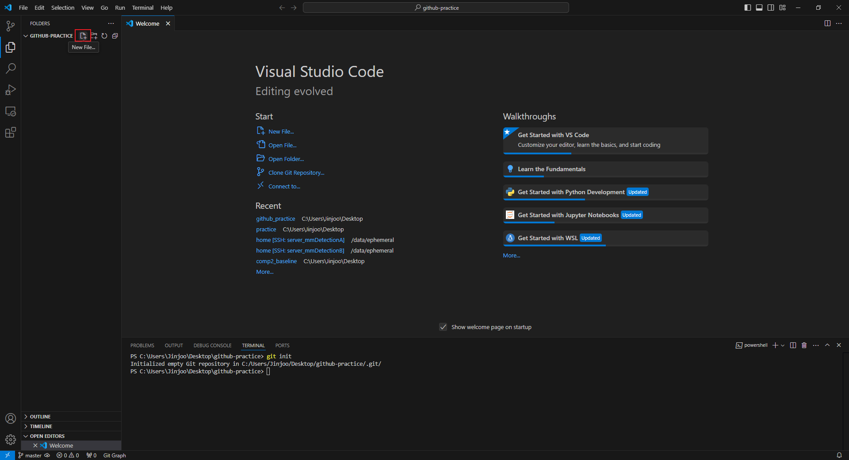Open editor more actions menu

[839, 23]
